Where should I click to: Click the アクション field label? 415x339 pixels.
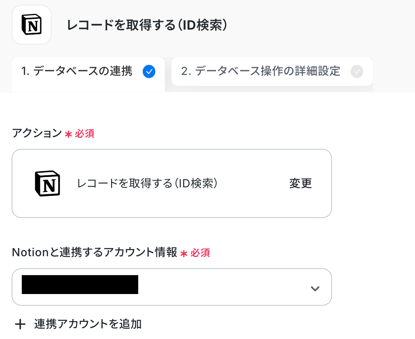[x=37, y=133]
